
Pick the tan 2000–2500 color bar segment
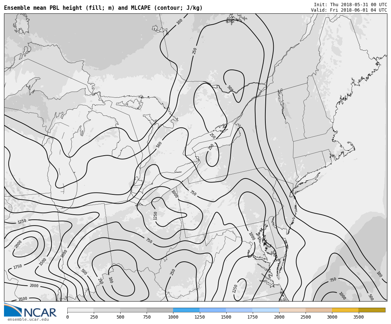(x=292, y=310)
